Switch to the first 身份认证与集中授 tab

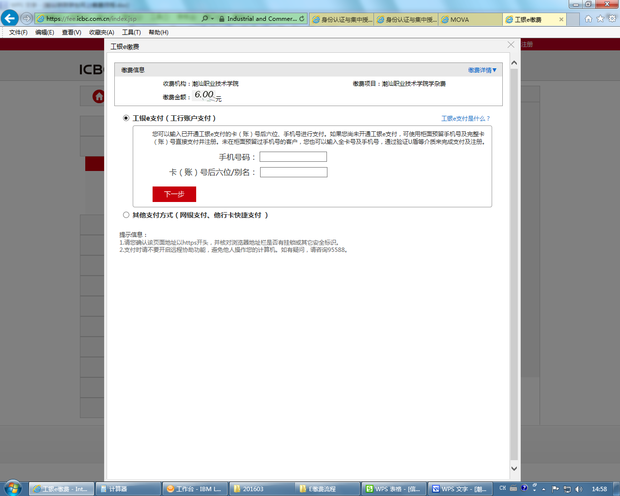pos(341,19)
